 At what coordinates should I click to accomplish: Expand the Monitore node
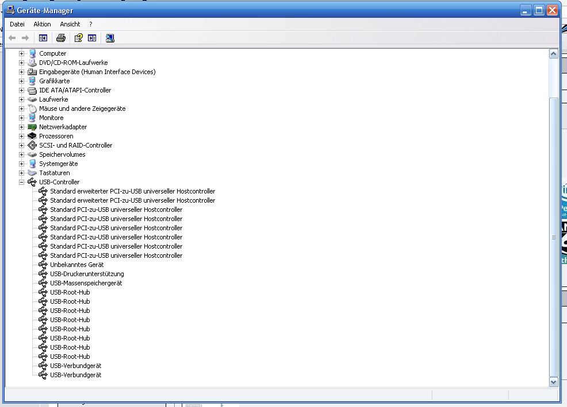point(21,118)
